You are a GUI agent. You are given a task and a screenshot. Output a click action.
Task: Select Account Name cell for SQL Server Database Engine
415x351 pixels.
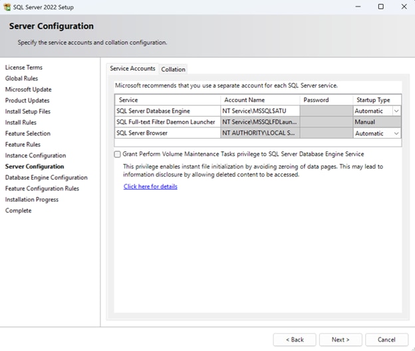pos(260,111)
